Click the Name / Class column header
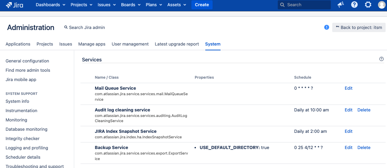 [x=106, y=77]
